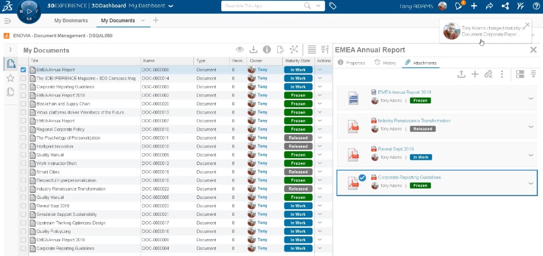Open Corporate Reporting Guidelines attachment link
The width and height of the screenshot is (543, 256).
pos(410,177)
